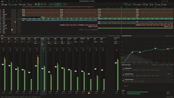Click the red record button
Viewport: 174px width, 98px height.
click(x=42, y=4)
